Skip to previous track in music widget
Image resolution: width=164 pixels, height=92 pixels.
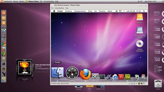[x=36, y=75]
